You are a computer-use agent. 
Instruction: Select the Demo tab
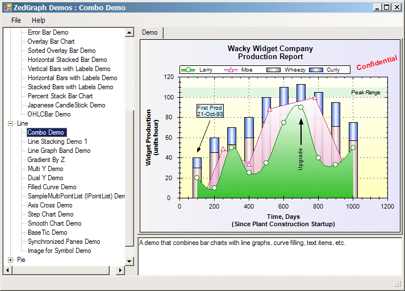(x=150, y=32)
